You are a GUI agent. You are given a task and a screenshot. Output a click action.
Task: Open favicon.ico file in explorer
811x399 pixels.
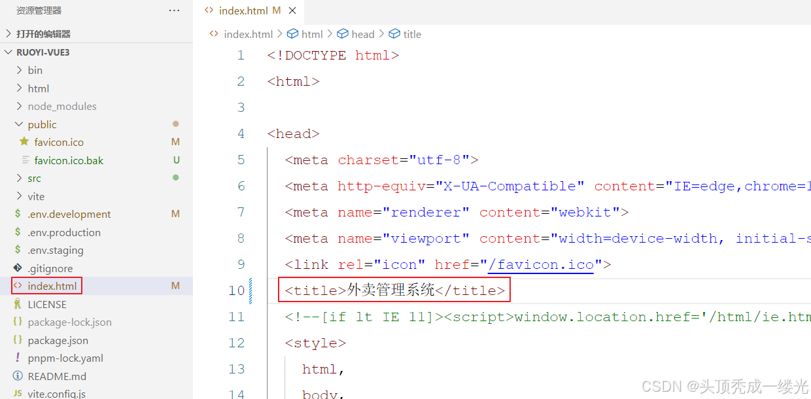click(59, 142)
